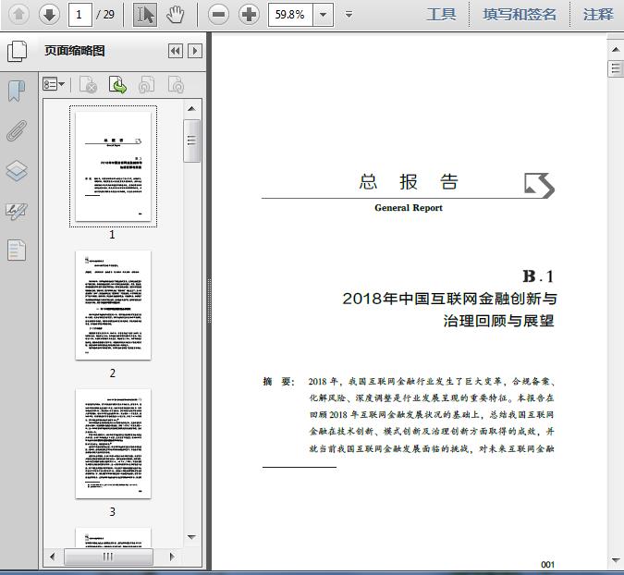Viewport: 624px width, 575px height.
Task: Click the 治理回顾与展望 title line
Action: [498, 321]
